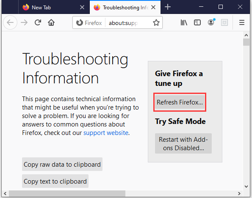Viewport: 252px width, 198px height.
Task: Click the about:support address field
Action: click(x=129, y=23)
